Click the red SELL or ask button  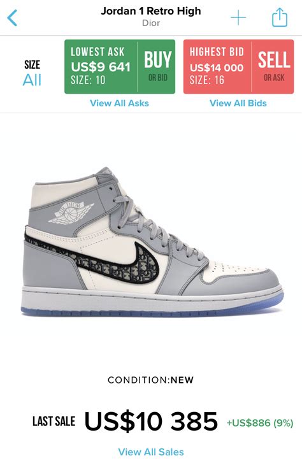pyautogui.click(x=273, y=66)
